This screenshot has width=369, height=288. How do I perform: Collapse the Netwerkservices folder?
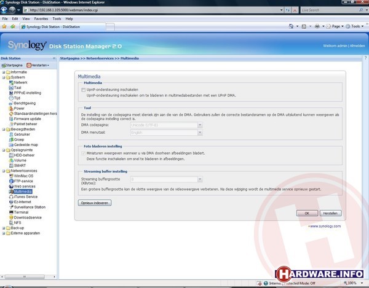click(x=4, y=171)
